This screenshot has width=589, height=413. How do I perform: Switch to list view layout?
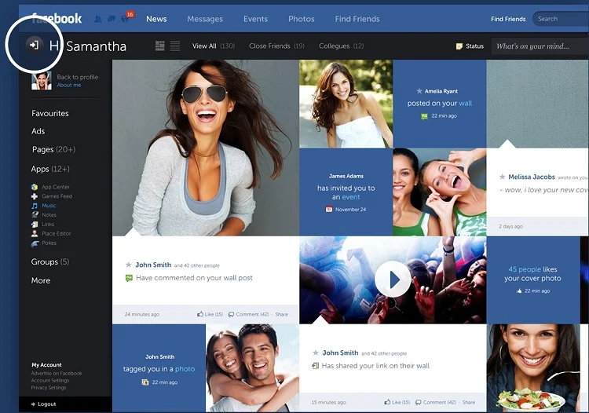point(175,46)
